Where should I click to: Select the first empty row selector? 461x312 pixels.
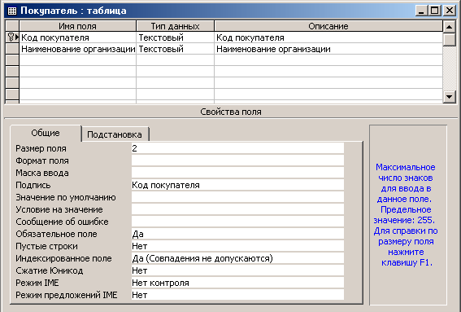12,60
